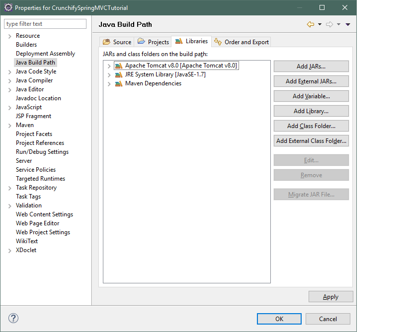407x332 pixels.
Task: Click the Add External JARs button
Action: point(311,81)
